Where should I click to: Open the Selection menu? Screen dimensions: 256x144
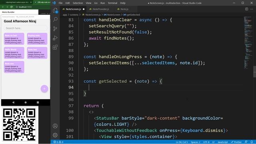pos(78,3)
